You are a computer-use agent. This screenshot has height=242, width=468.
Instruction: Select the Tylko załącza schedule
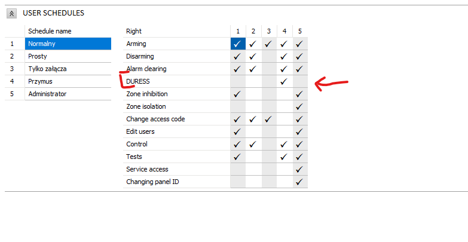(x=68, y=69)
